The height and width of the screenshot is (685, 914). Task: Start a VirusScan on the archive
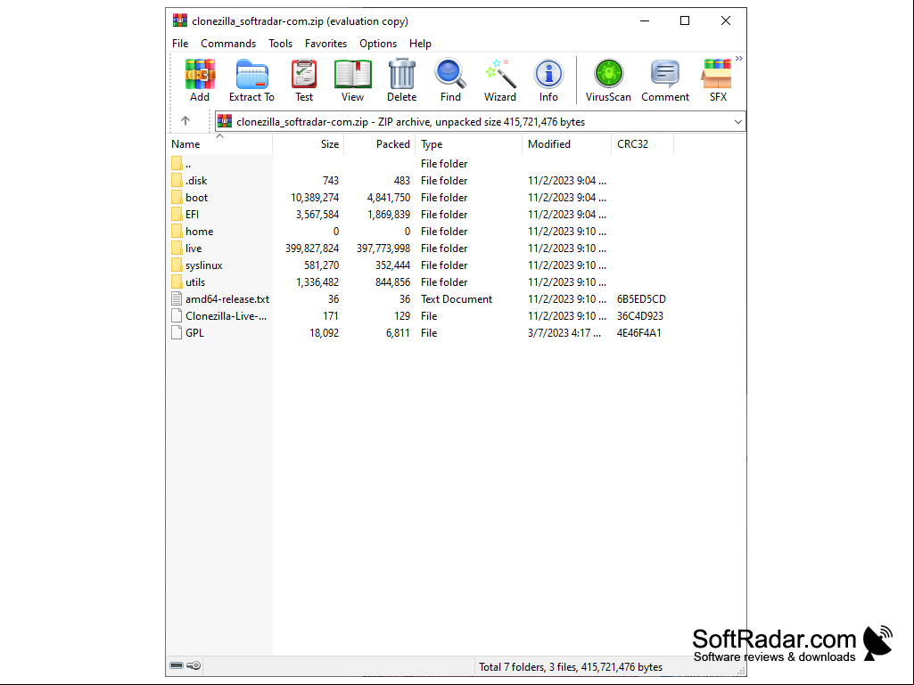[608, 74]
